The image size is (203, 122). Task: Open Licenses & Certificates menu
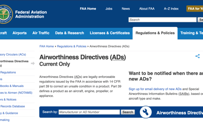110,33
